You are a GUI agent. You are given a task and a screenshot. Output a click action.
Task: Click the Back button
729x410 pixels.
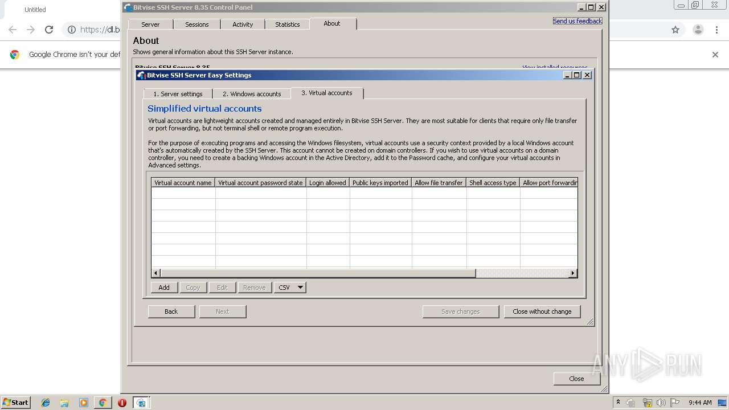point(171,311)
